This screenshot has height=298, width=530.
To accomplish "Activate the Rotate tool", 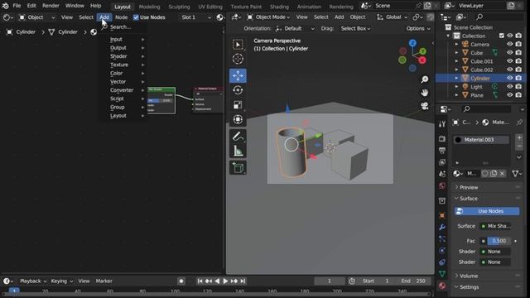I will pos(238,90).
